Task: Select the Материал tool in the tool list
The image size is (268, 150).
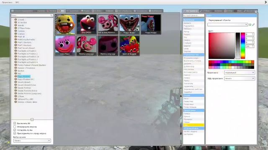Action: [193, 119]
